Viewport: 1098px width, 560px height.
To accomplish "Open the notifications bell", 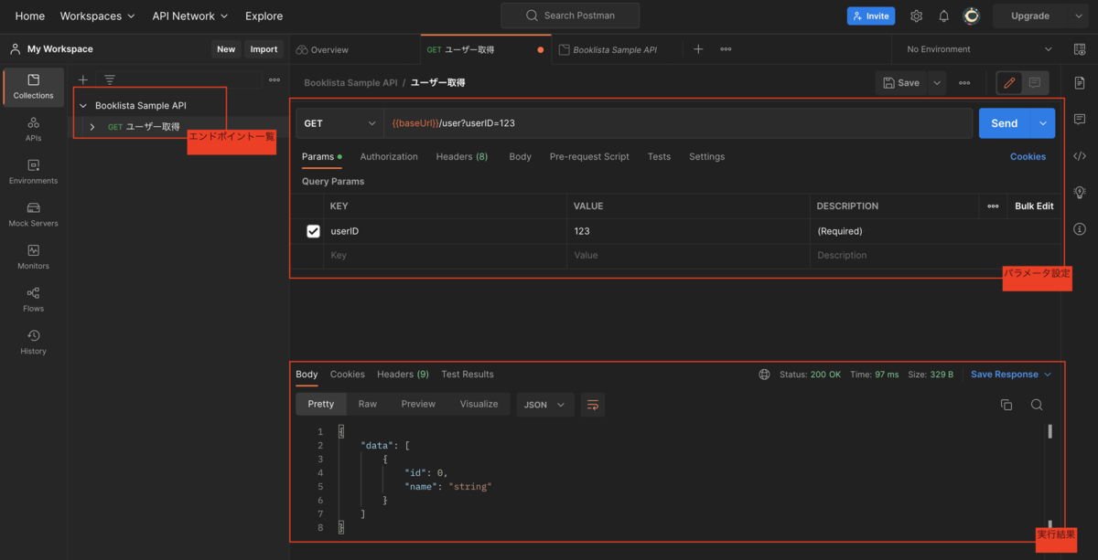I will pyautogui.click(x=943, y=16).
